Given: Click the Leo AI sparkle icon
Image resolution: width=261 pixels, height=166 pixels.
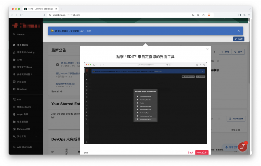Looking at the screenshot, I should coord(244,15).
